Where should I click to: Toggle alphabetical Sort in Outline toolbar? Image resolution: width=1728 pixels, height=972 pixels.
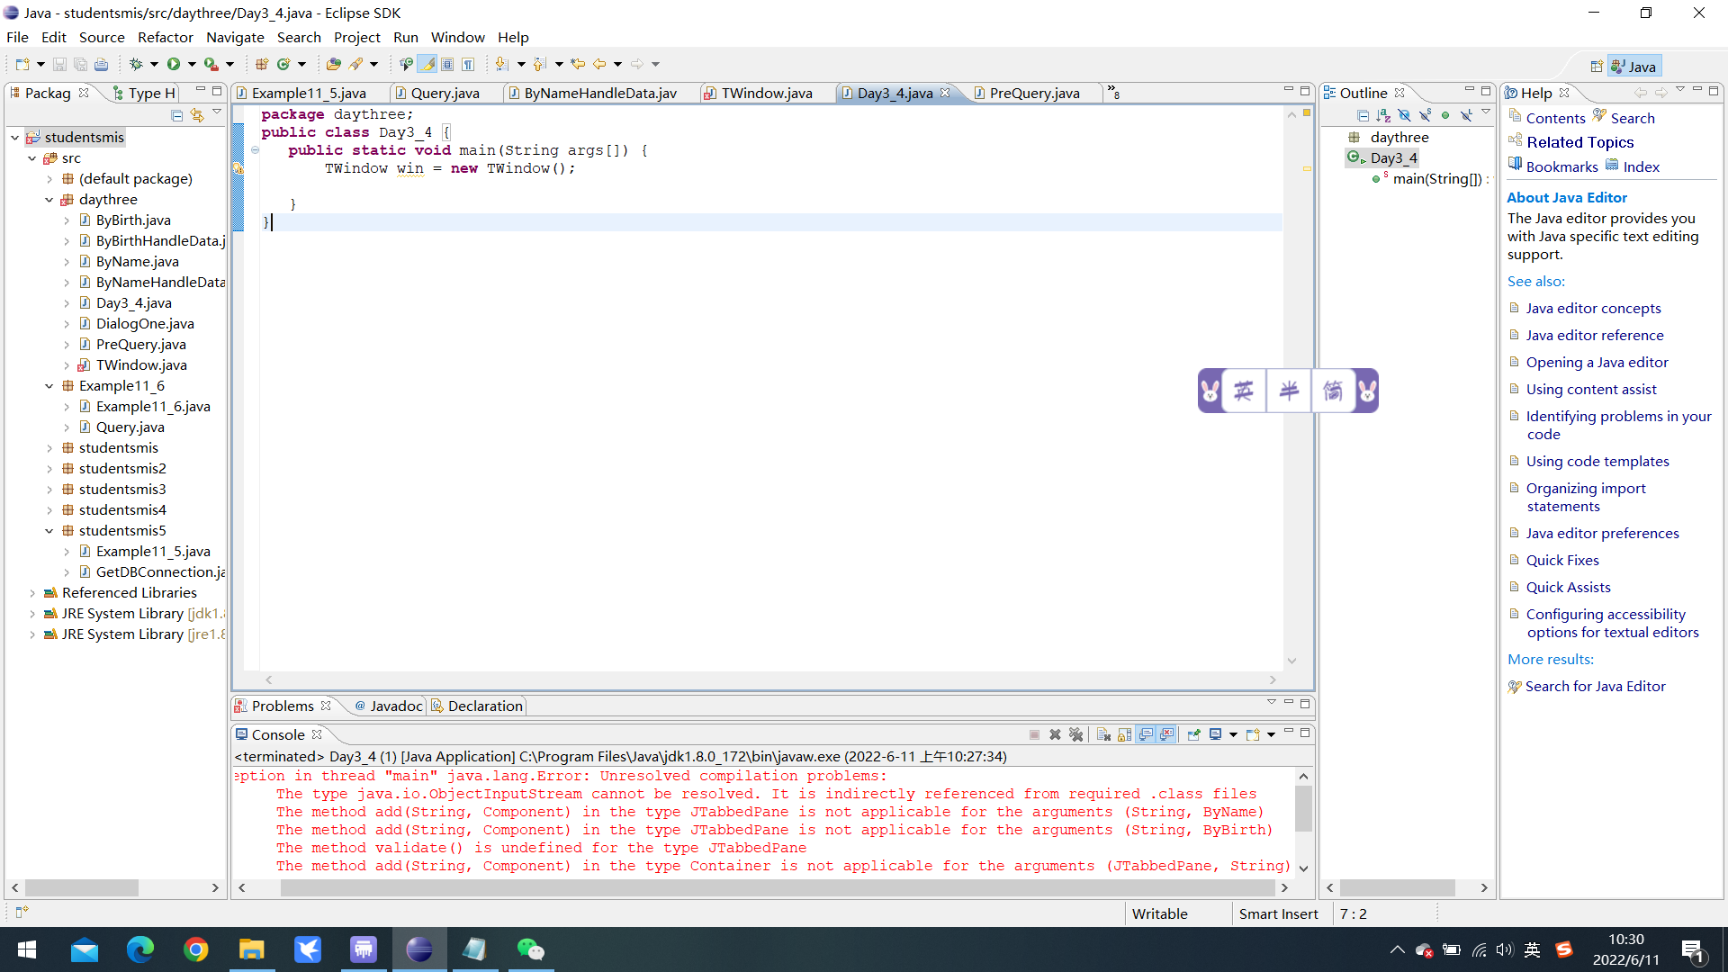1383,115
